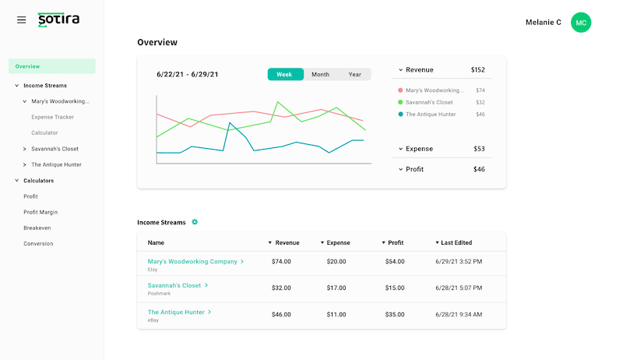Open Income Streams settings gear

tap(195, 222)
